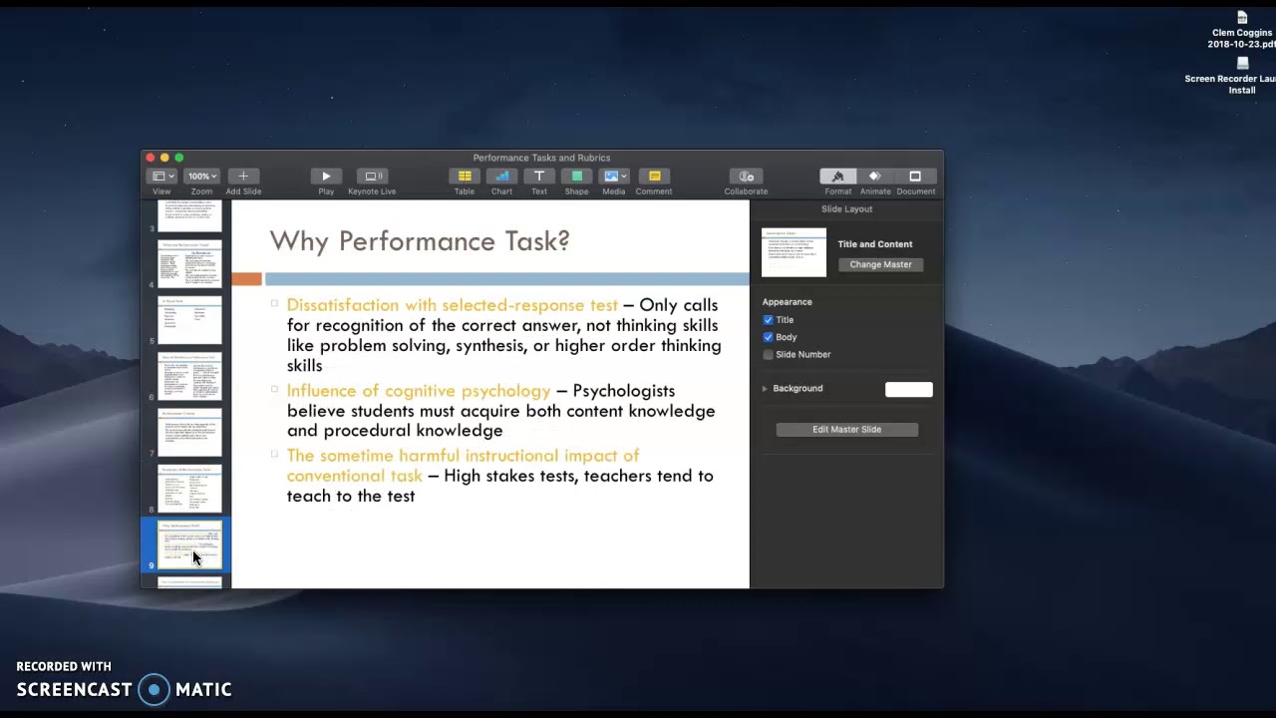This screenshot has height=718, width=1276.
Task: Select slide 7 thumbnail in navigator
Action: point(189,433)
